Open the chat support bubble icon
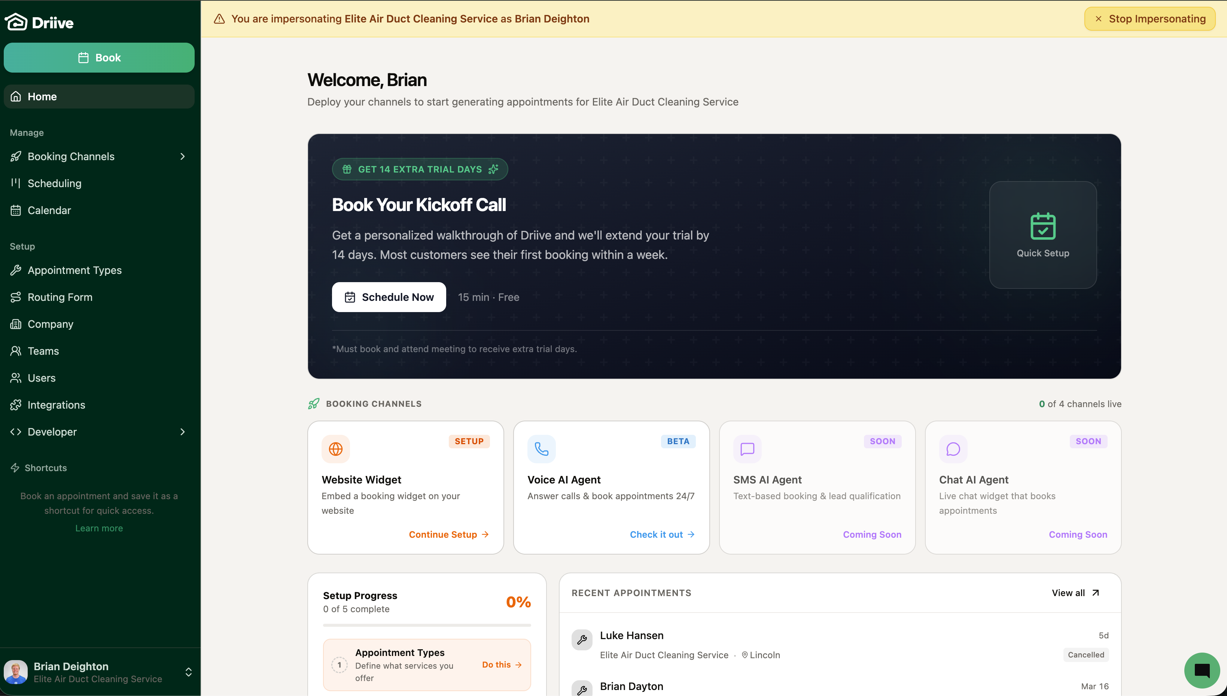The image size is (1227, 696). (x=1202, y=671)
